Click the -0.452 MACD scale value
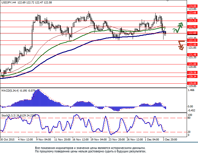198x156 pixels. coord(191,110)
